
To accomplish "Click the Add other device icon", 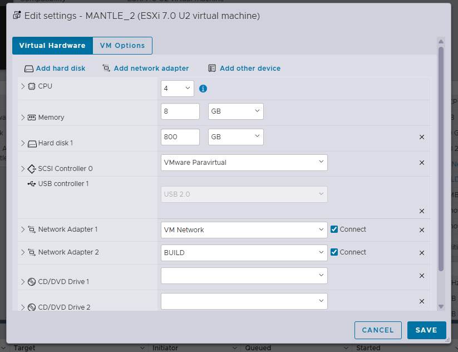I will pos(212,68).
